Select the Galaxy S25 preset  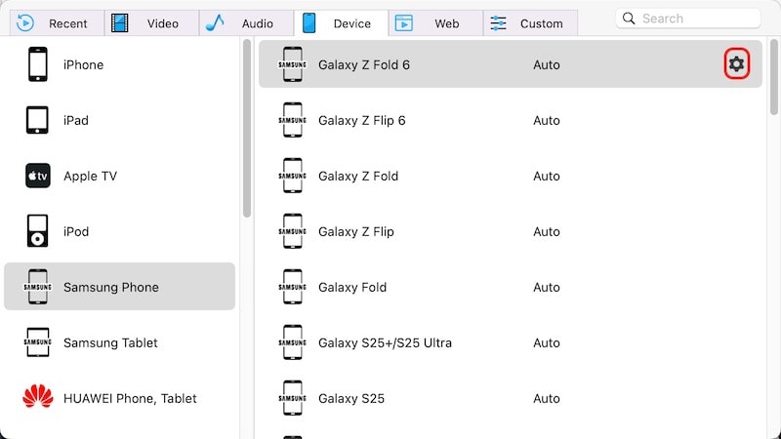pos(351,398)
